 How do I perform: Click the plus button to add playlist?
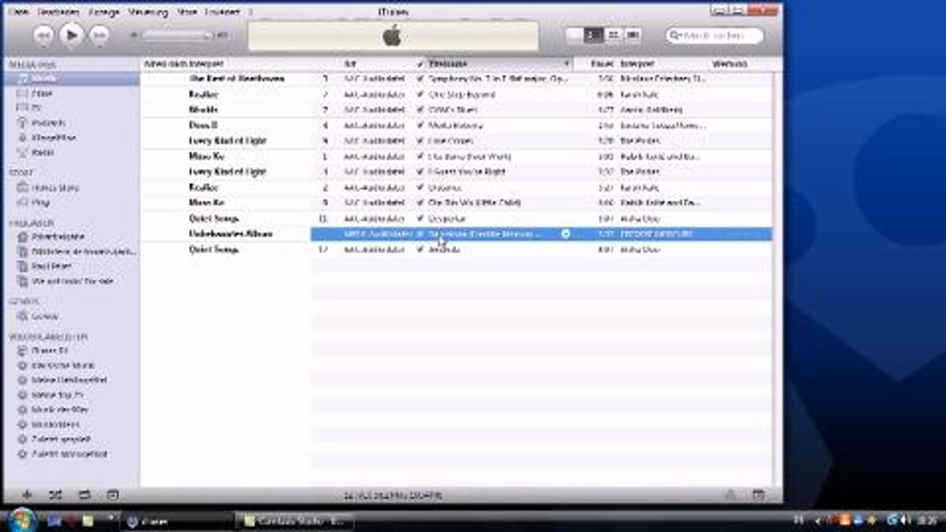[27, 495]
